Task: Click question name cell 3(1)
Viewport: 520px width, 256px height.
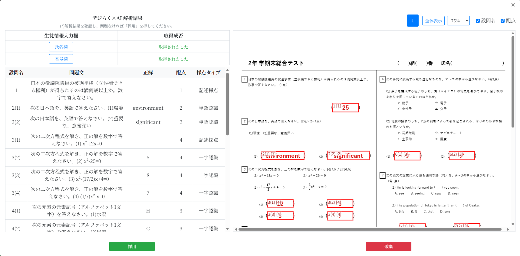Action: [x=16, y=140]
